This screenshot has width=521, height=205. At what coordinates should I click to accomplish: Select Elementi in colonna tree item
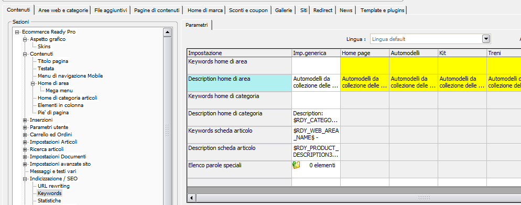(60, 105)
